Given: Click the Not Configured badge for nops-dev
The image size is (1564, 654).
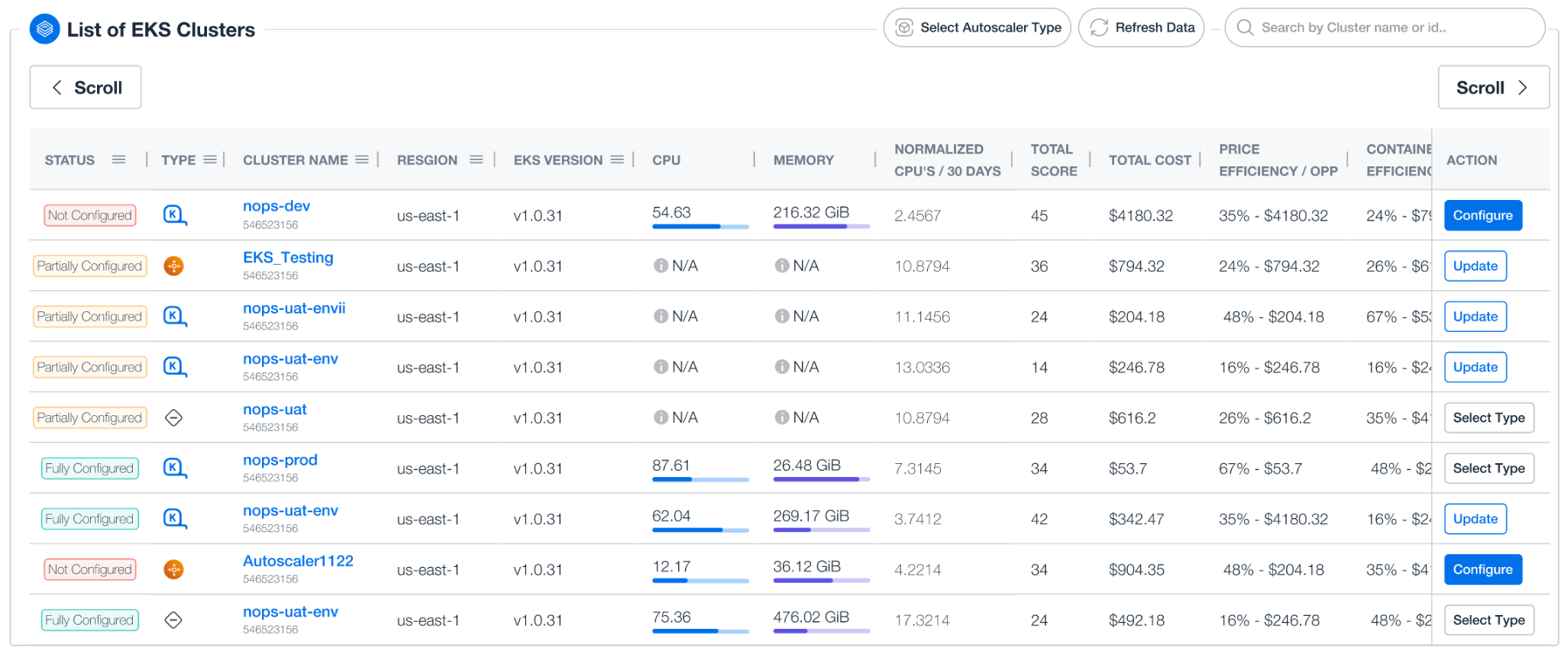Looking at the screenshot, I should click(x=90, y=215).
